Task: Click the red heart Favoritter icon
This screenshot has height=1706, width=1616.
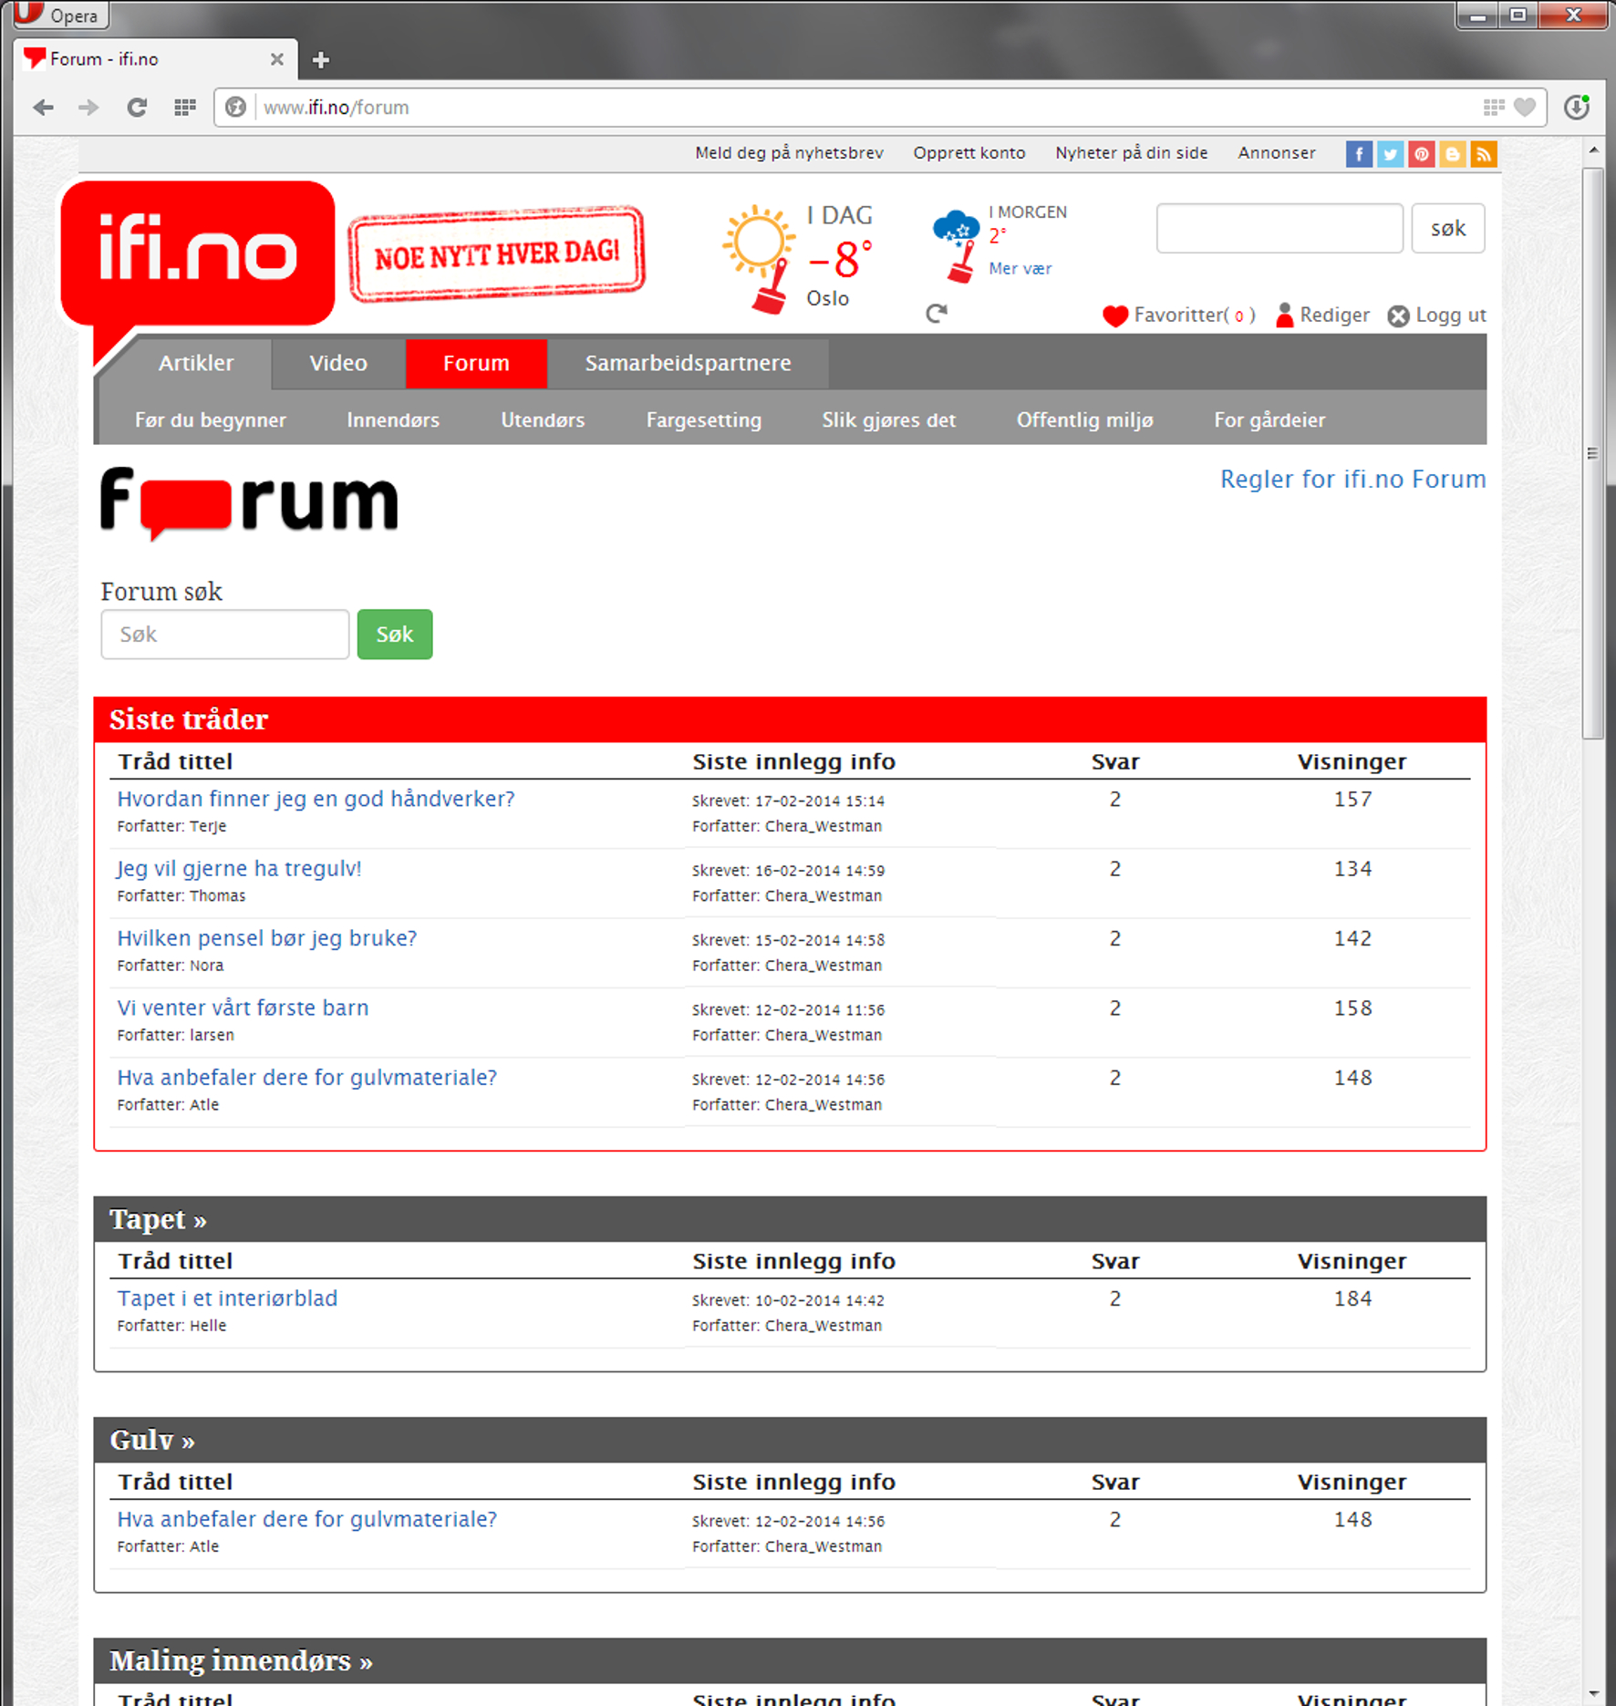Action: [1114, 315]
